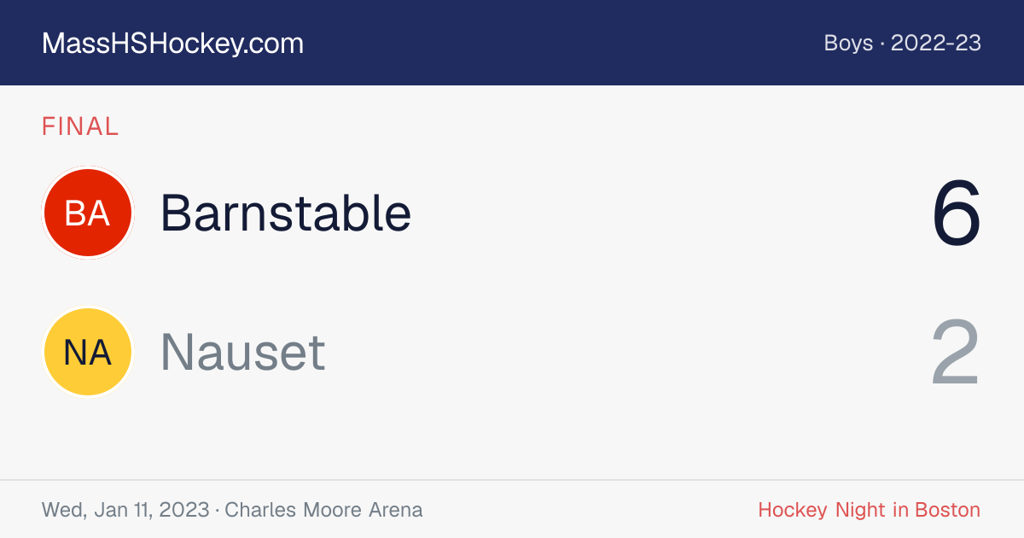The height and width of the screenshot is (538, 1024).
Task: Select the 2022-23 season label
Action: (936, 43)
